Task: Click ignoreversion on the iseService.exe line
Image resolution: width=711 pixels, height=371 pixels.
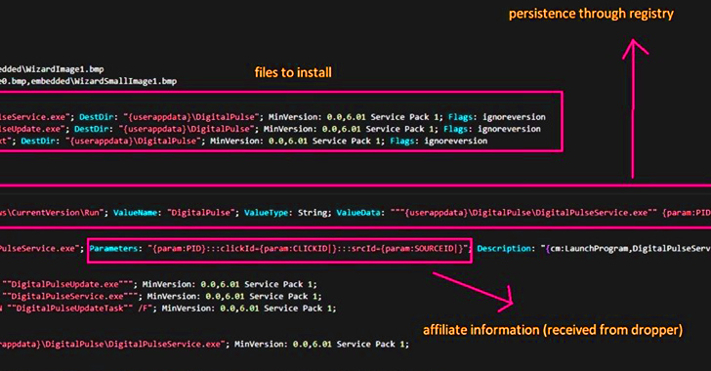Action: pyautogui.click(x=514, y=117)
